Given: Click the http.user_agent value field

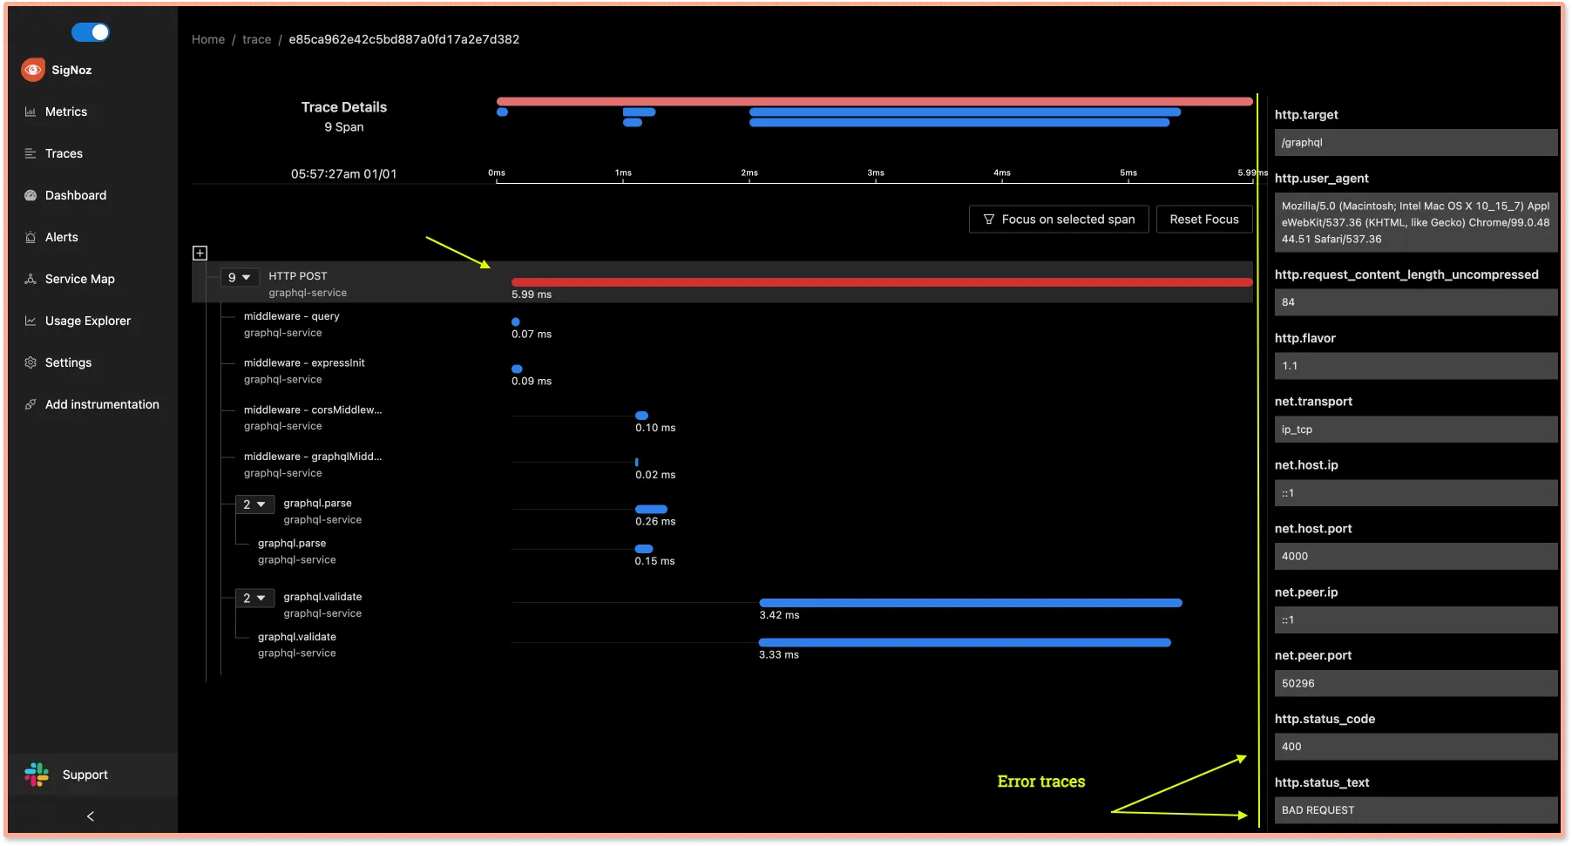Looking at the screenshot, I should click(x=1415, y=223).
